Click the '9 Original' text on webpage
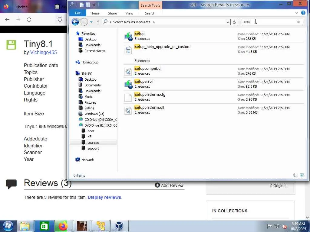 pos(278,186)
